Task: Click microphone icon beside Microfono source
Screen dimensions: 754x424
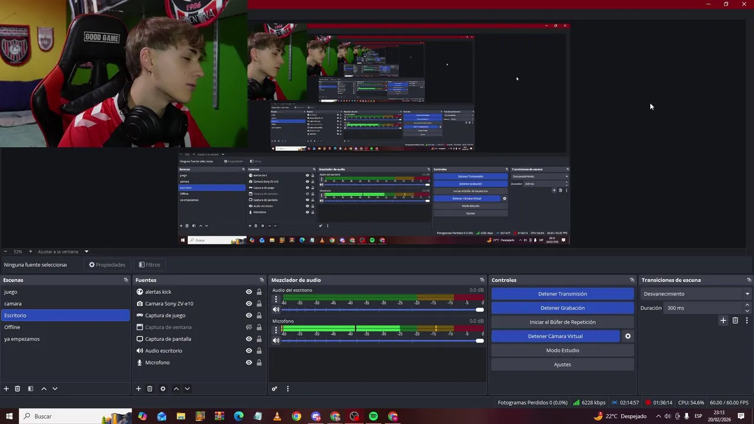Action: click(140, 362)
